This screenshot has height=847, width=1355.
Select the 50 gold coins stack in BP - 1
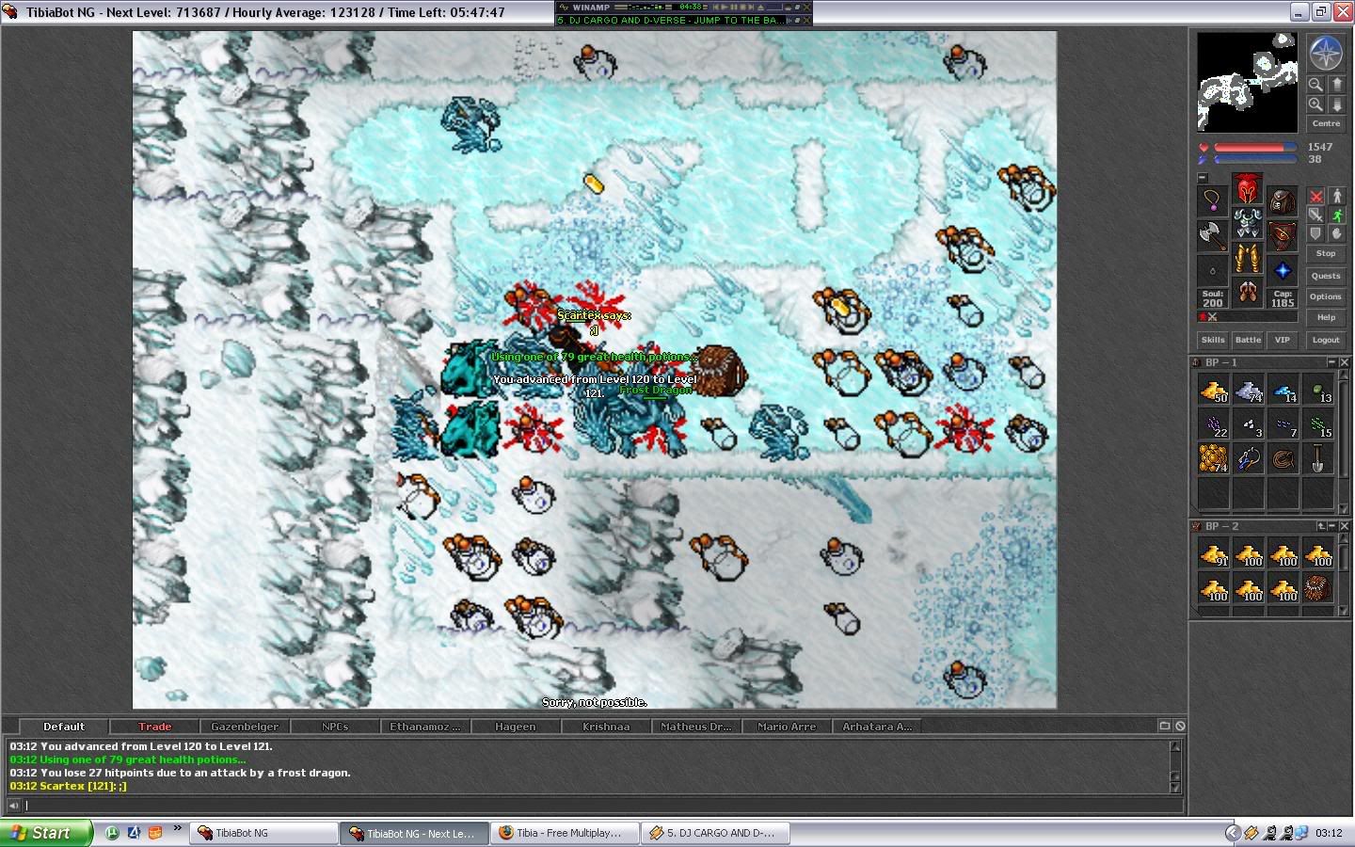(1213, 390)
